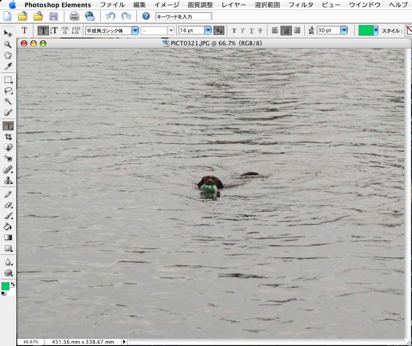
Task: Select the Gradient tool
Action: tap(8, 238)
